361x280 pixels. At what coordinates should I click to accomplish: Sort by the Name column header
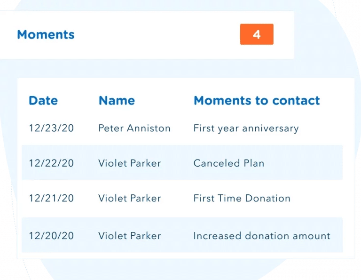117,100
